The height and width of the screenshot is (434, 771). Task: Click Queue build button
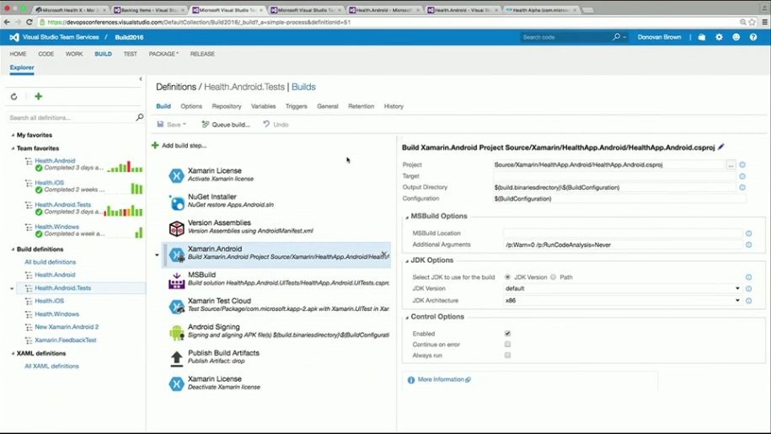[226, 125]
